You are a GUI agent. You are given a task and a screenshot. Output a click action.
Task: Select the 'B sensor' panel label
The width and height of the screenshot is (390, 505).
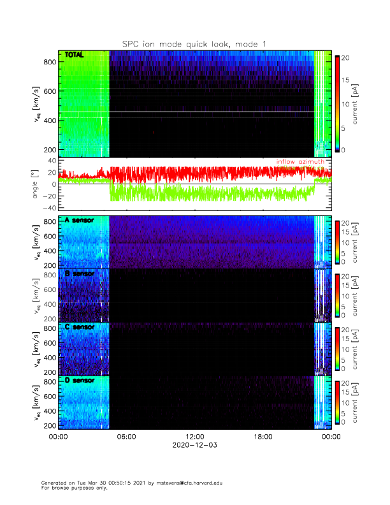click(79, 274)
